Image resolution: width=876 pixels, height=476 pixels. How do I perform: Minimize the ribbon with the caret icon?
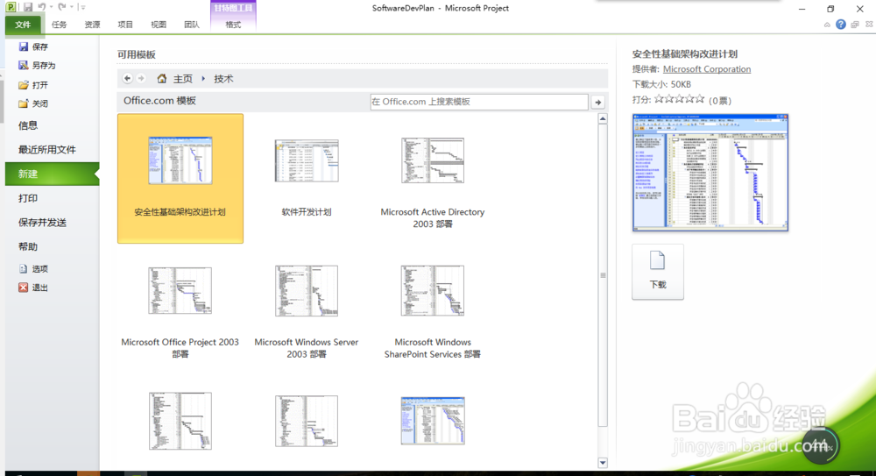(827, 25)
